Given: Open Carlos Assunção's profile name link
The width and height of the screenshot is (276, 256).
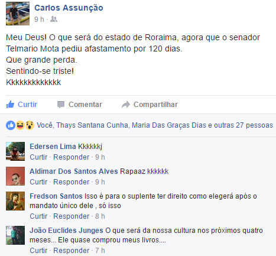Looking at the screenshot, I should [x=69, y=8].
